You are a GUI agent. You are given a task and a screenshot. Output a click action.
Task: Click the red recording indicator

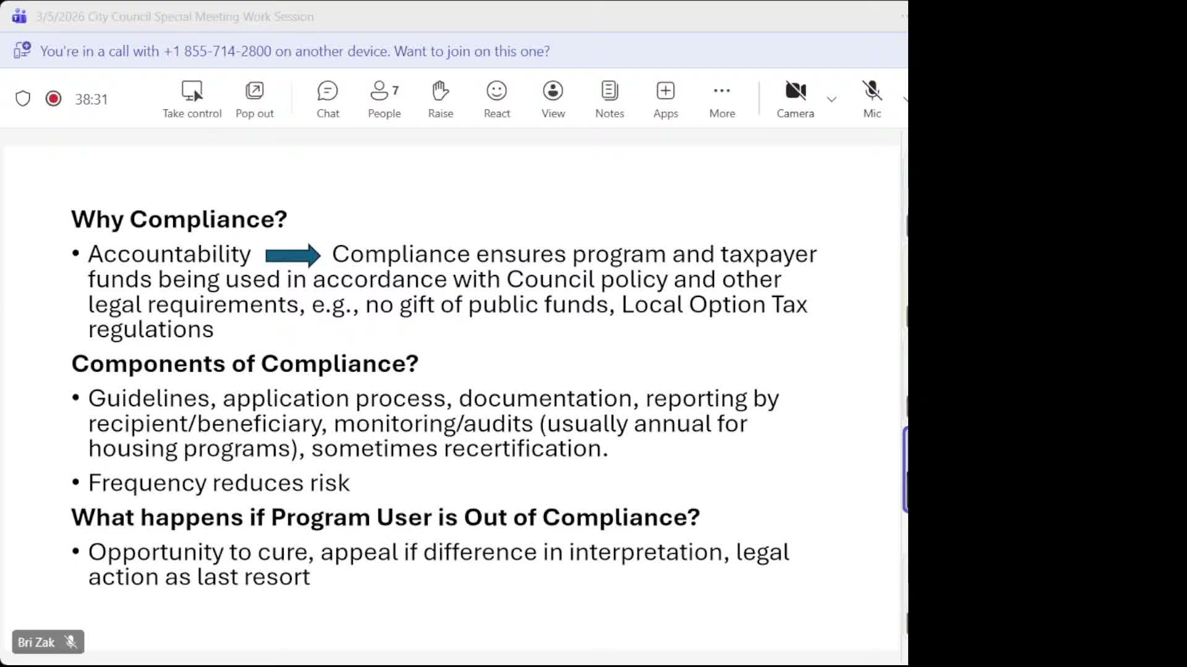pos(54,99)
